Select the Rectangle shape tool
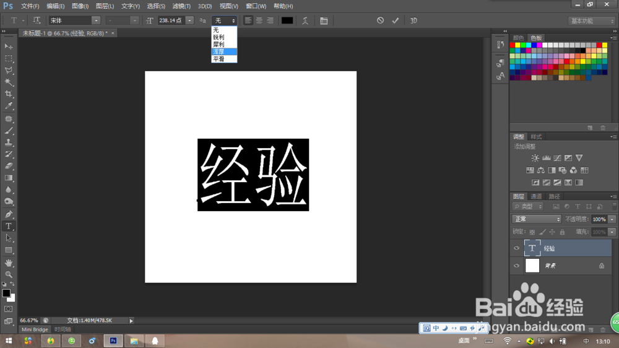 [8, 250]
